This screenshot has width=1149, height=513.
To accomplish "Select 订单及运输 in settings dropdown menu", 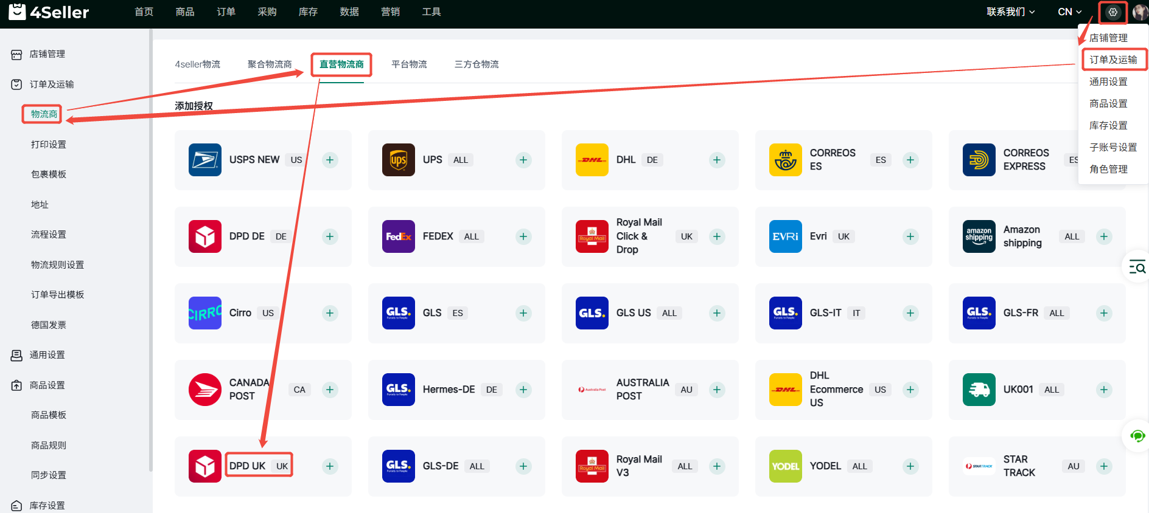I will [1113, 60].
